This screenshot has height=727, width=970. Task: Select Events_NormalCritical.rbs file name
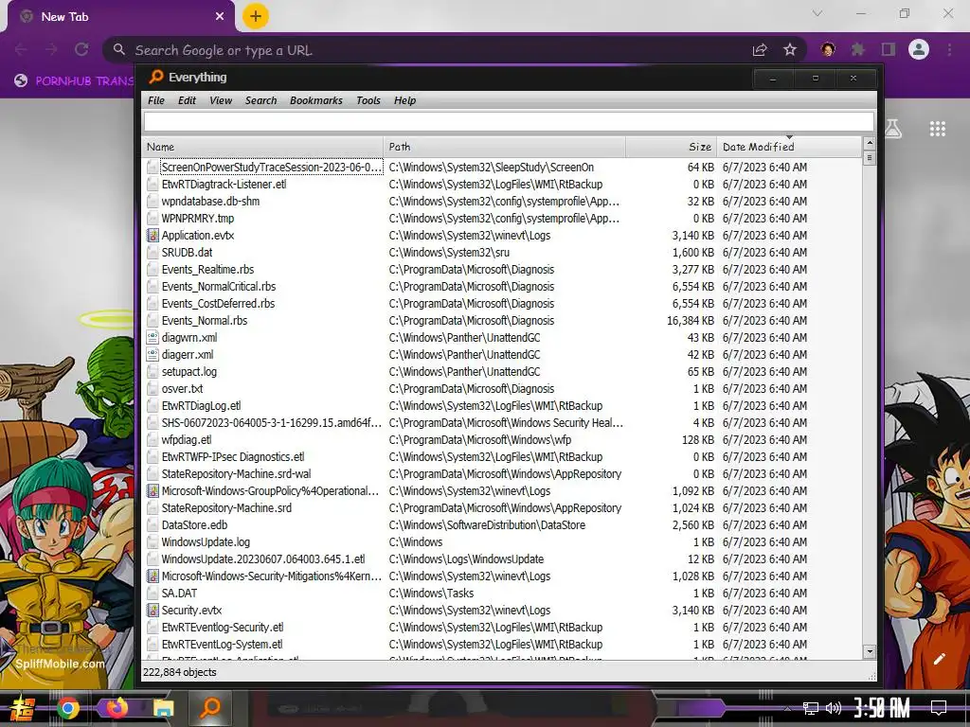(x=219, y=286)
